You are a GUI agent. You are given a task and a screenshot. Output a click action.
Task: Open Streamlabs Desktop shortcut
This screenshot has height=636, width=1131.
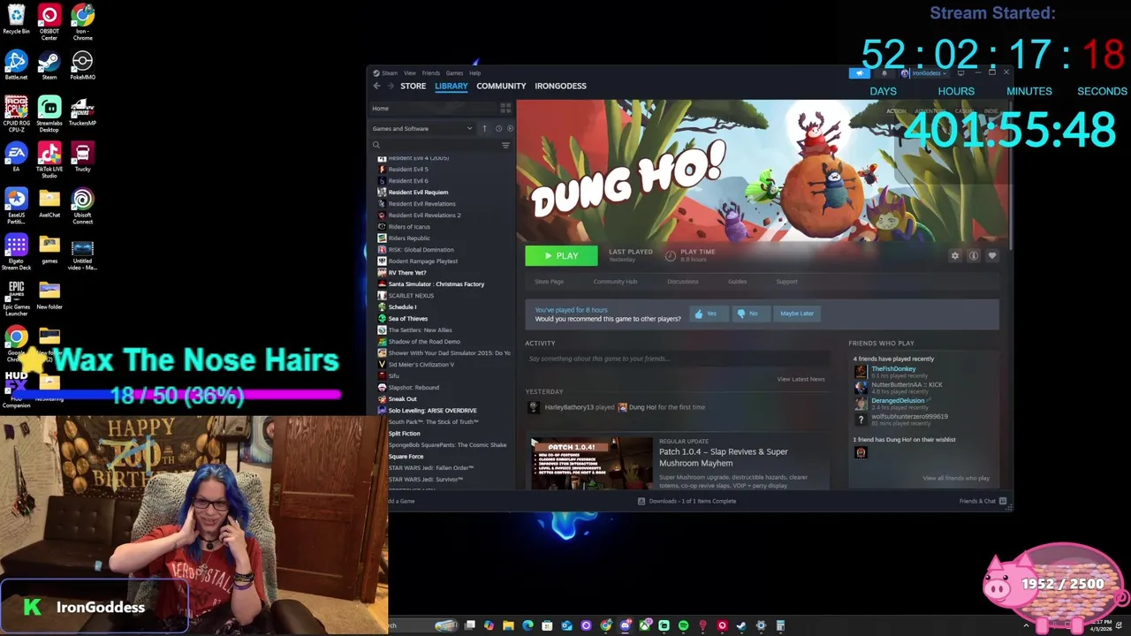(x=49, y=111)
